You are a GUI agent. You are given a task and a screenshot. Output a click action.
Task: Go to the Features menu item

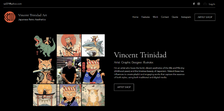[145, 17]
